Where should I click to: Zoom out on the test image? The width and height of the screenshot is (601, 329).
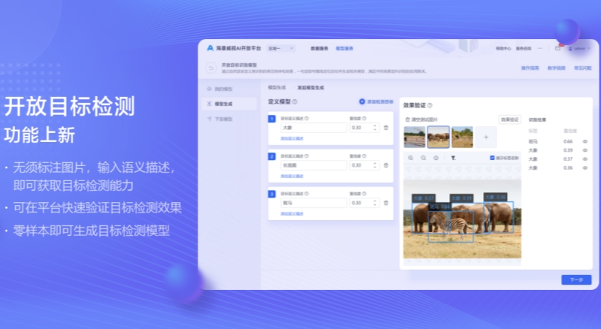[x=423, y=158]
